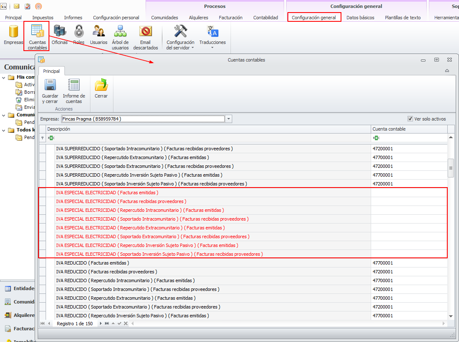Open Configuración personal tab
This screenshot has width=459, height=342.
point(116,18)
